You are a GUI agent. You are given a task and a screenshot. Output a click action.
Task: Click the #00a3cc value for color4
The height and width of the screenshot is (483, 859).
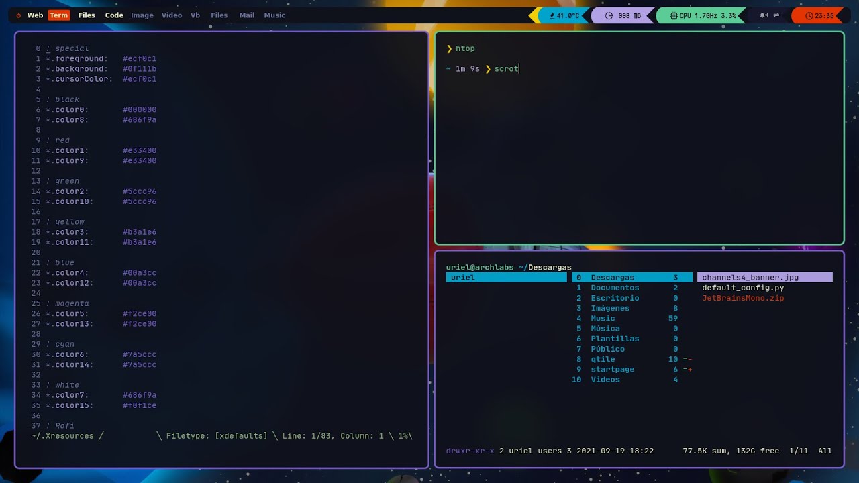140,273
